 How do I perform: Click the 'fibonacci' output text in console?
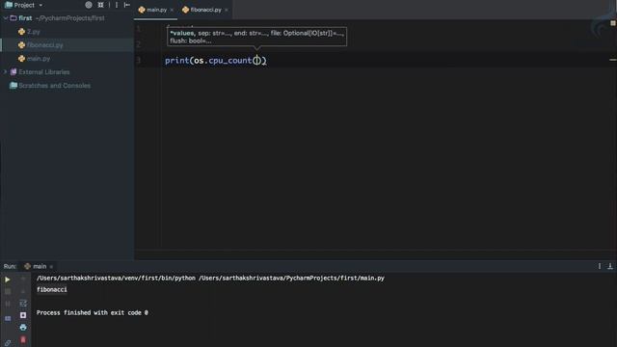coord(51,289)
